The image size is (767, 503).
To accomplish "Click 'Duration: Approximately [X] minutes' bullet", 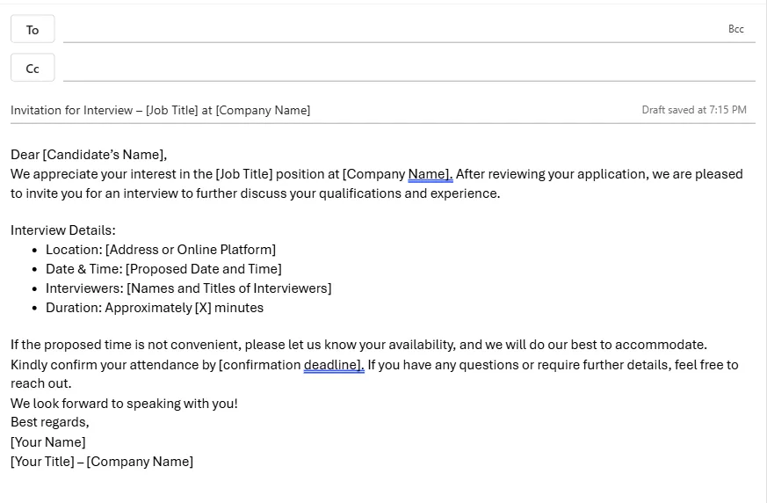I will coord(155,308).
